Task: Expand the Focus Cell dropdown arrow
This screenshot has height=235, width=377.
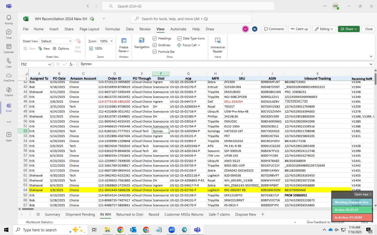Action: 199,45
